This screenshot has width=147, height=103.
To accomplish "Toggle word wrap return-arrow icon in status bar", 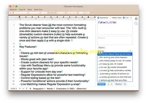I will [x=23, y=89].
